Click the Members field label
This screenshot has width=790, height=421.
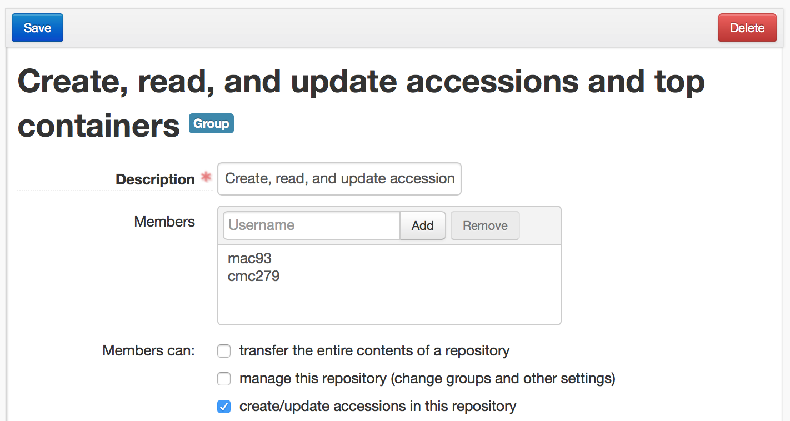pos(164,222)
